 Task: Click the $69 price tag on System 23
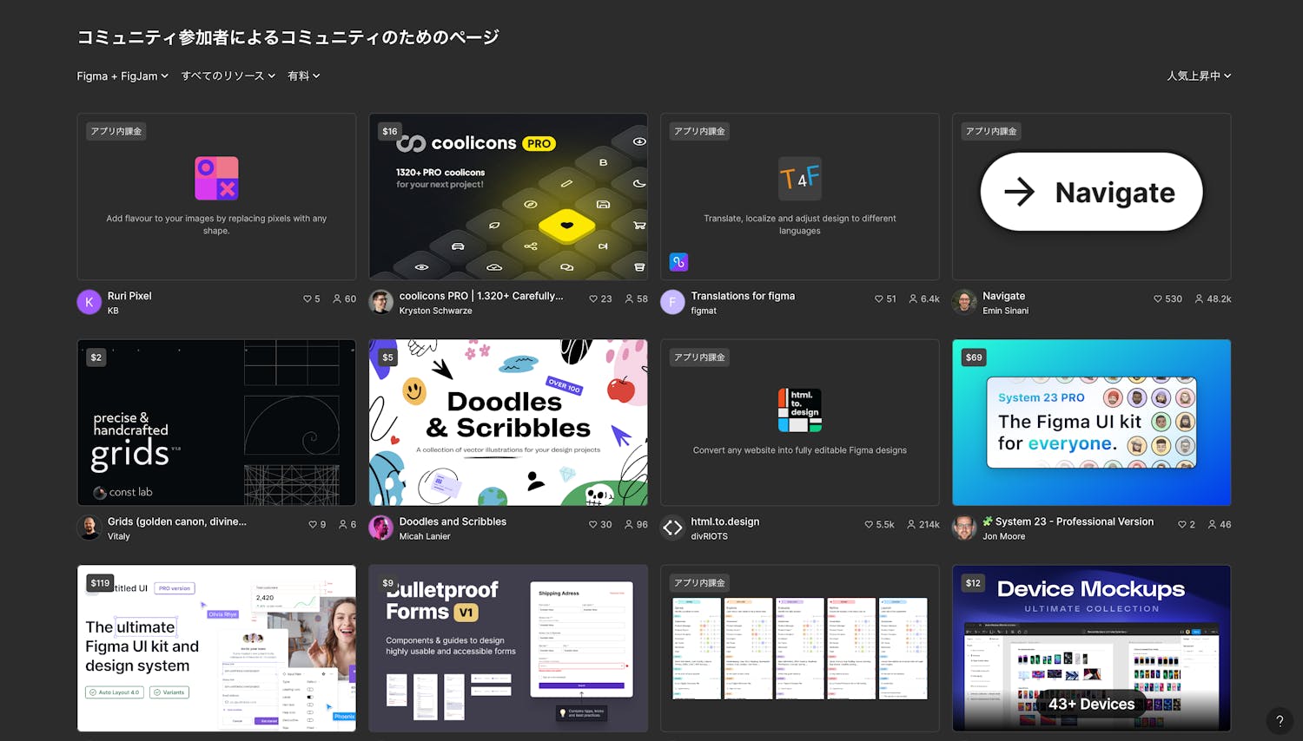pos(974,357)
